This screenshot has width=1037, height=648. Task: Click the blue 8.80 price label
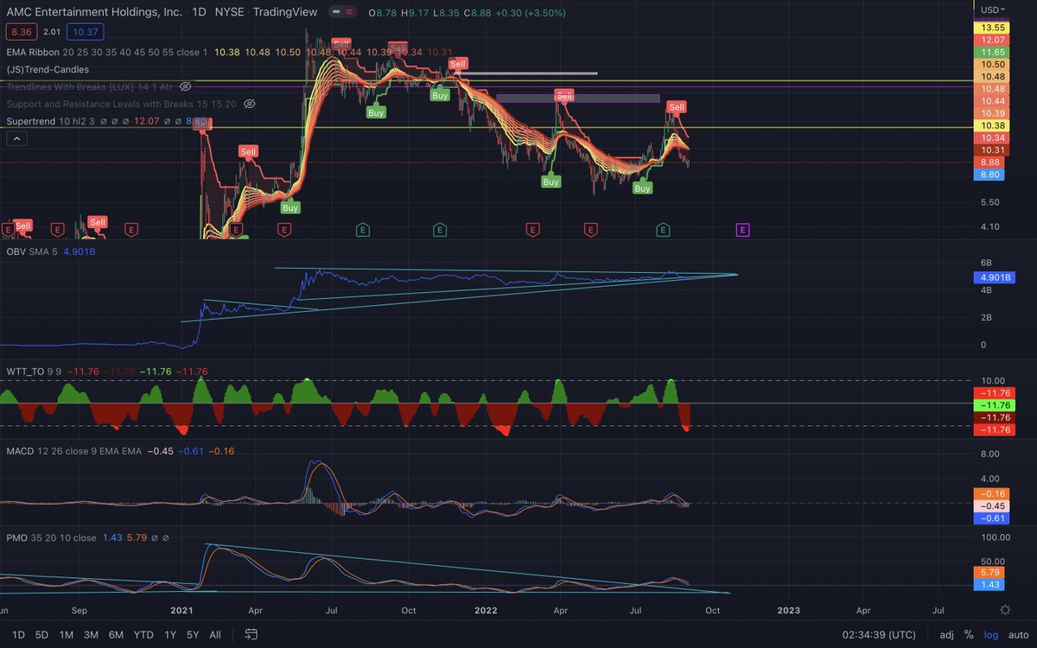(x=991, y=174)
